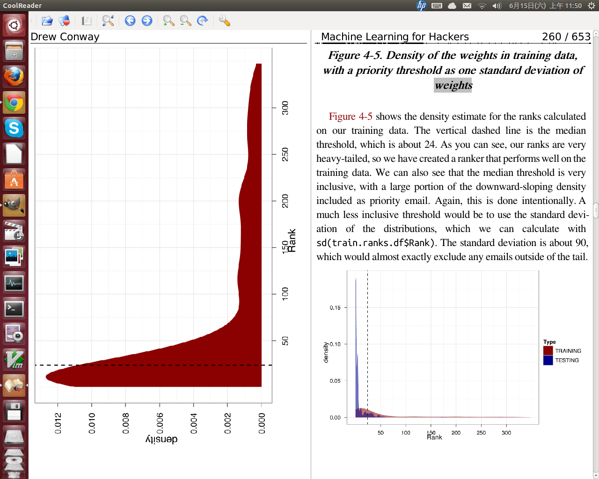Click the toolbar drag grip handle
This screenshot has width=599, height=479.
[32, 21]
